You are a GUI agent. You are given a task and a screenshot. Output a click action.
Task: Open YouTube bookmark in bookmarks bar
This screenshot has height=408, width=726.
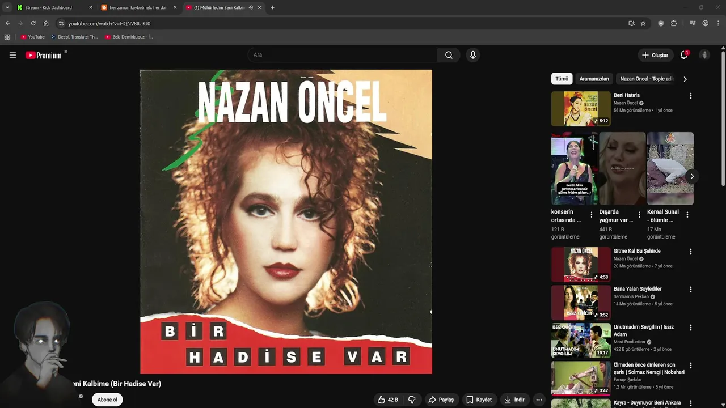tap(33, 37)
